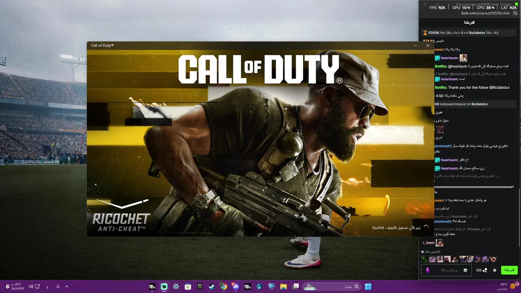Launch the Settings gear taskbar app

pyautogui.click(x=176, y=286)
